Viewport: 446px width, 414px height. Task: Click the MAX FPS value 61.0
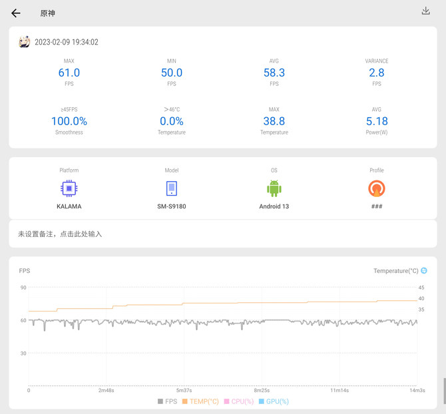point(69,73)
